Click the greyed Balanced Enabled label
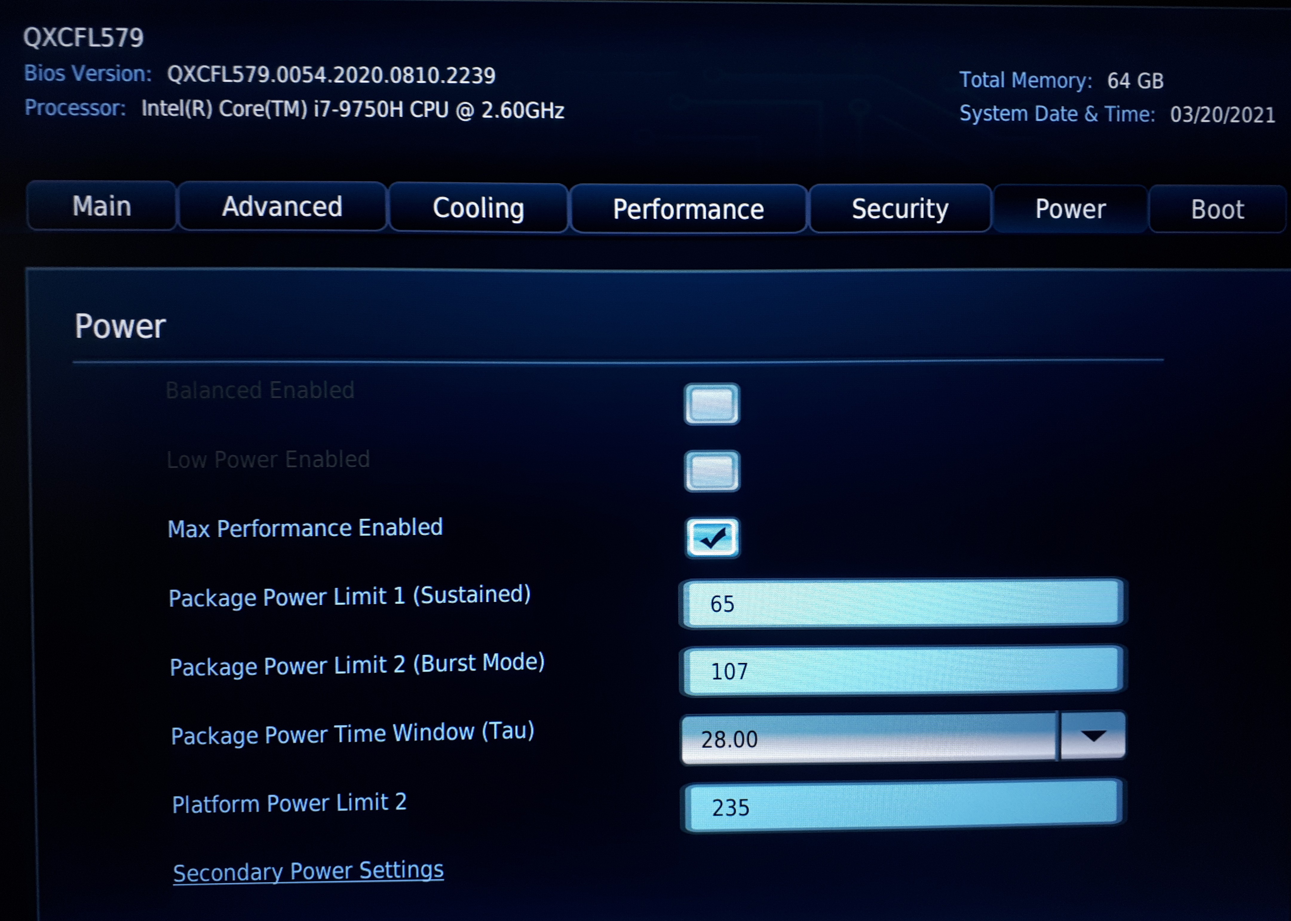 260,390
